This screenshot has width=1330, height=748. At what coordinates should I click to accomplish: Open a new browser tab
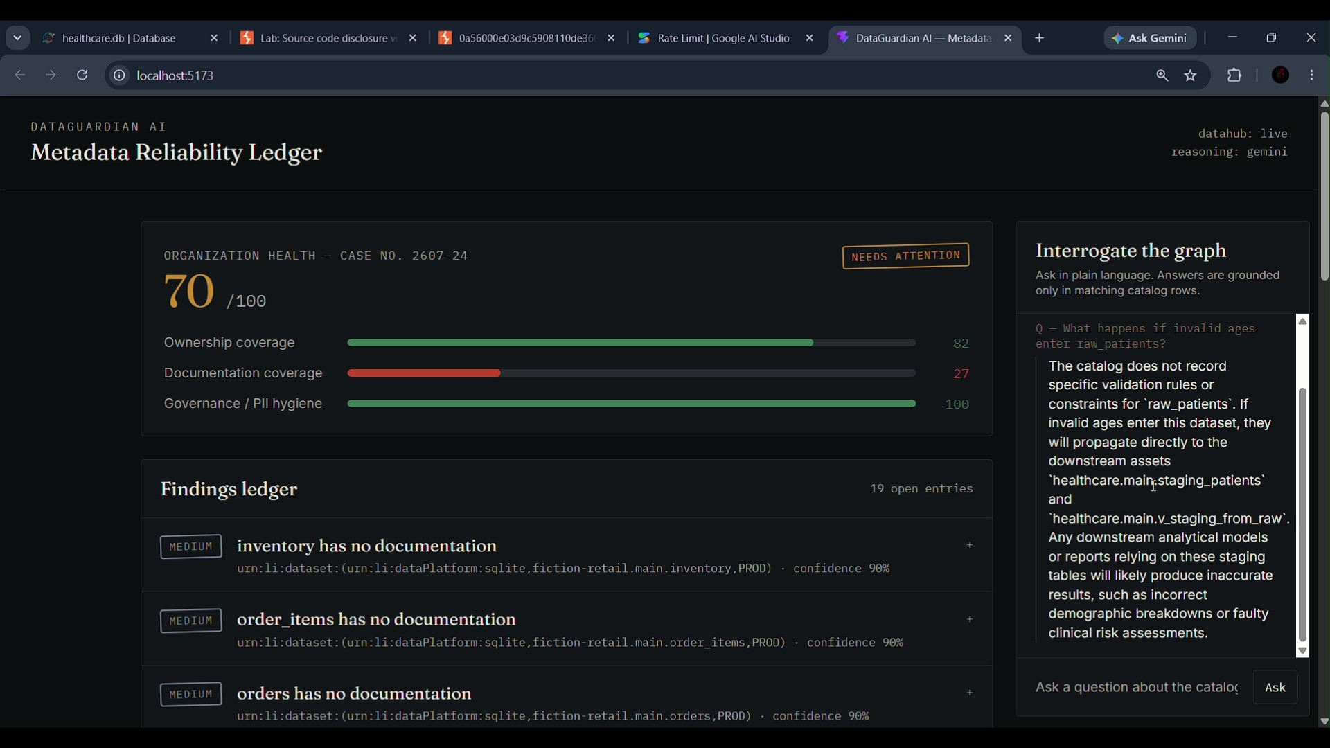point(1040,39)
